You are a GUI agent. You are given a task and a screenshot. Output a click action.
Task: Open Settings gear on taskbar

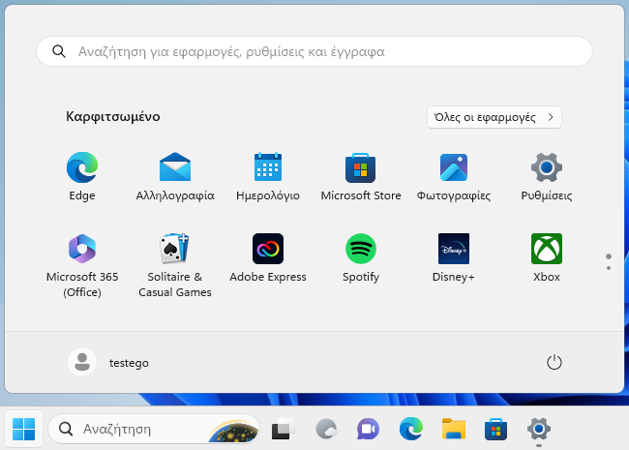(538, 429)
